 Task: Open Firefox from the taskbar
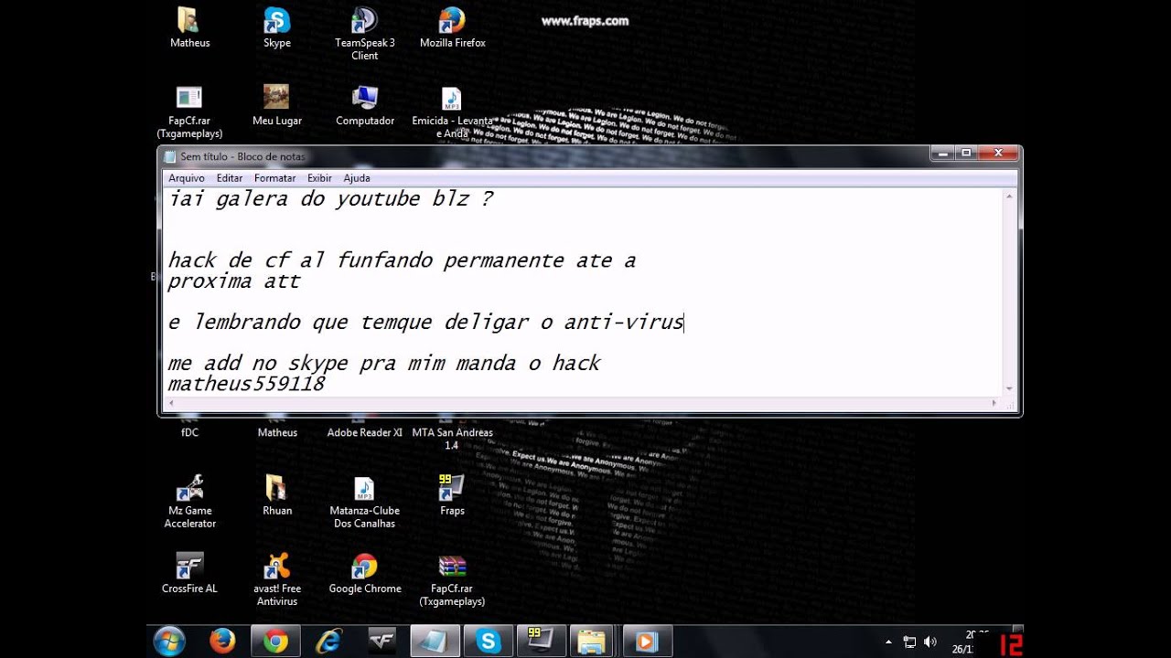222,641
